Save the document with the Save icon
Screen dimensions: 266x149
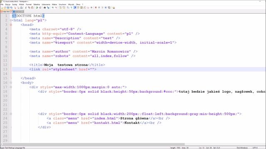(x=8, y=7)
